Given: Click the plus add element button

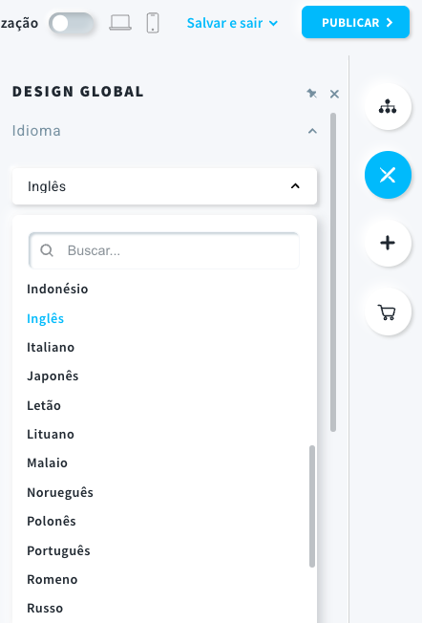Looking at the screenshot, I should [x=388, y=243].
